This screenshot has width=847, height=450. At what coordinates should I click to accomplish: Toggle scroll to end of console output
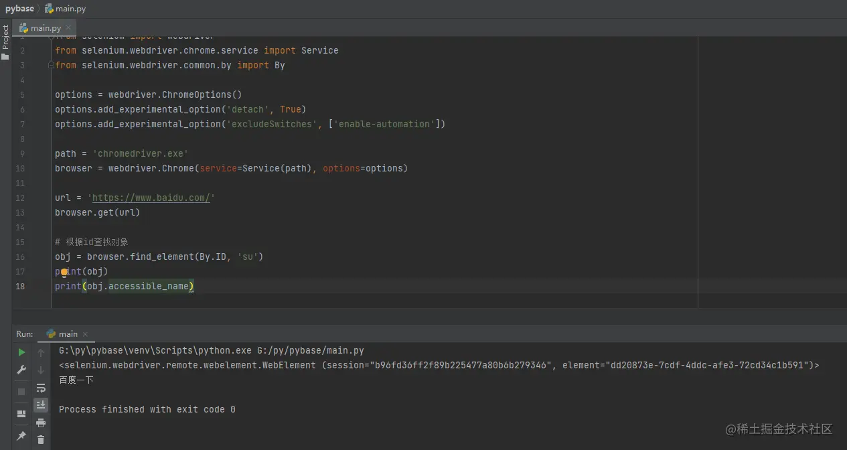[41, 404]
